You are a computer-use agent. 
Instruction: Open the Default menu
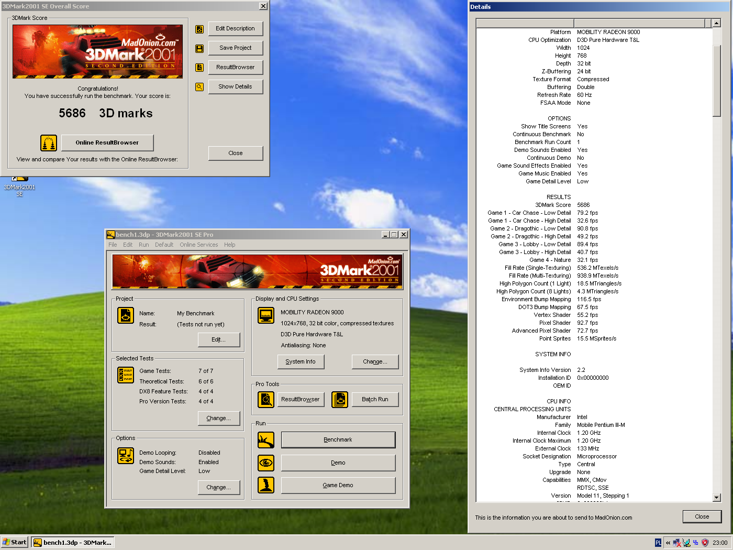pos(164,245)
